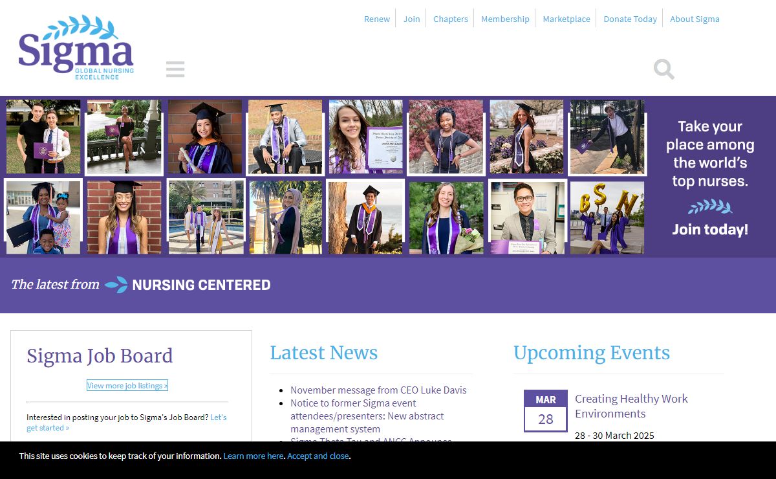Click photo of graduate holding flower bouquet
The width and height of the screenshot is (776, 479).
[446, 217]
